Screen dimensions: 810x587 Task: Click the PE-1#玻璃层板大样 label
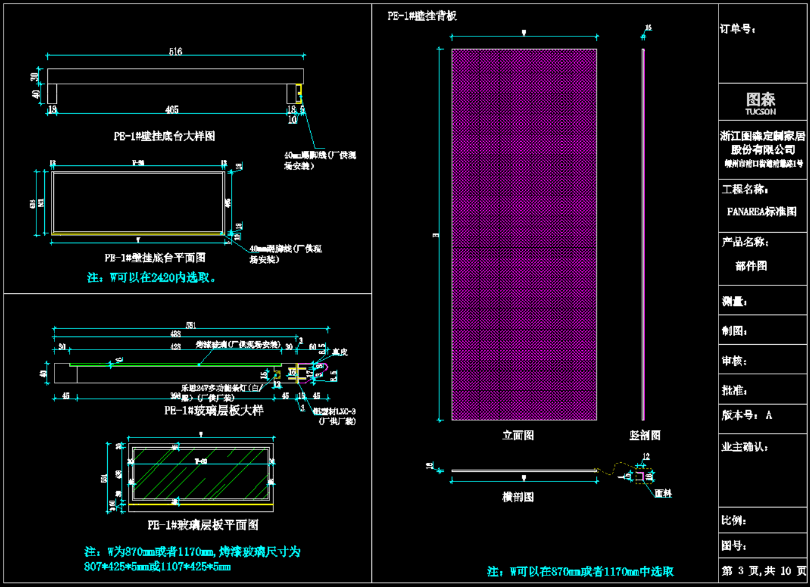tap(214, 411)
